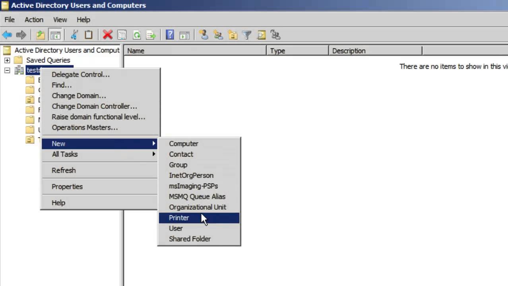
Task: Click the Cut scissors icon
Action: point(74,35)
